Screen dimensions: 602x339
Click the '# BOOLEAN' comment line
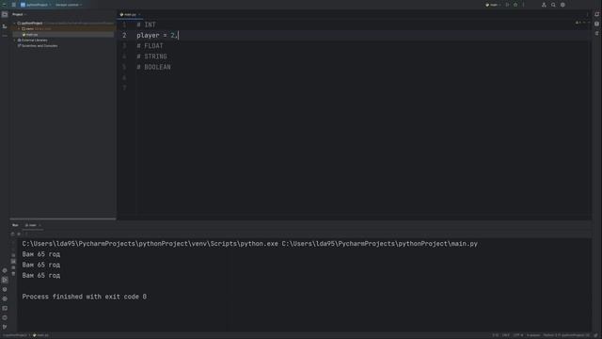click(153, 67)
